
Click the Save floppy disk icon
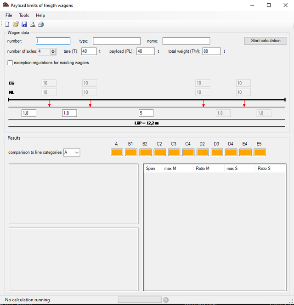point(24,24)
